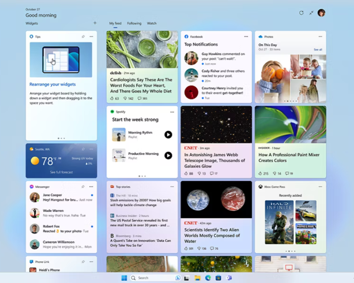Open Jane Cooper's Messenger conversation
This screenshot has width=354, height=283.
[61, 197]
